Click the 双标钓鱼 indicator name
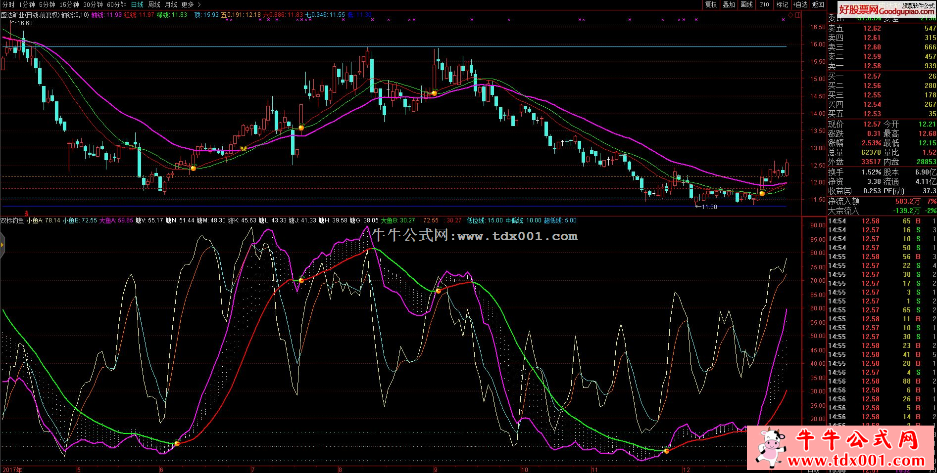 12,220
